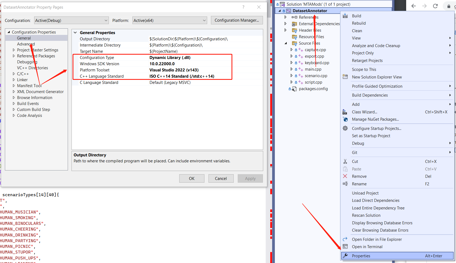Click the browser reload icon
456x263 pixels.
[435, 6]
